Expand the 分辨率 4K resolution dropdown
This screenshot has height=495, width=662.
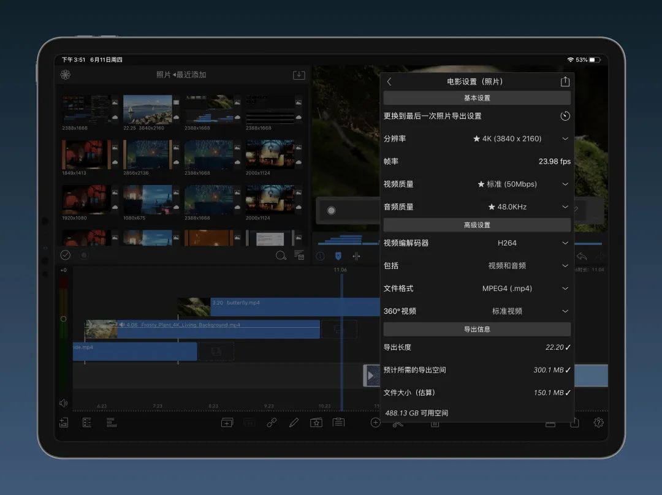[x=565, y=138]
